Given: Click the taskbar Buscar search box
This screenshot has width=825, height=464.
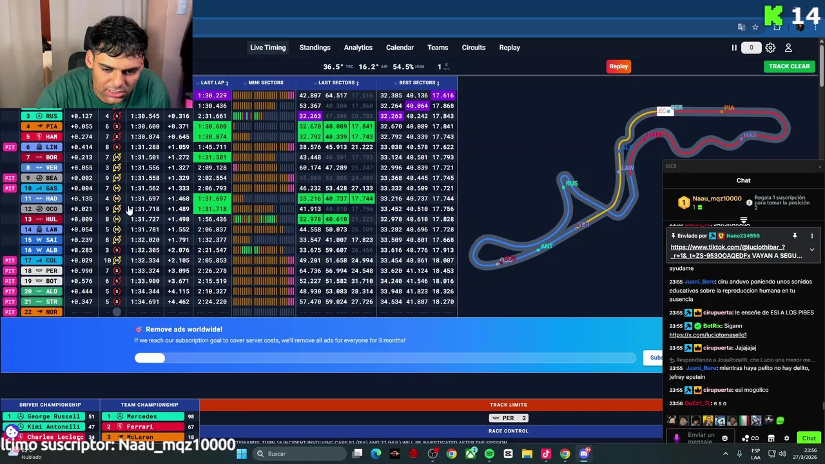Looking at the screenshot, I should (x=298, y=454).
